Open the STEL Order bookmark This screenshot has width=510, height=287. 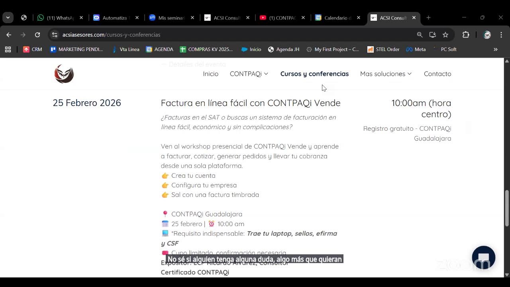pos(383,49)
